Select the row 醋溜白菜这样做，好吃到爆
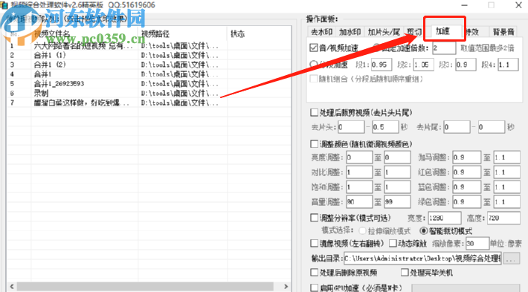The width and height of the screenshot is (528, 292). pyautogui.click(x=149, y=103)
